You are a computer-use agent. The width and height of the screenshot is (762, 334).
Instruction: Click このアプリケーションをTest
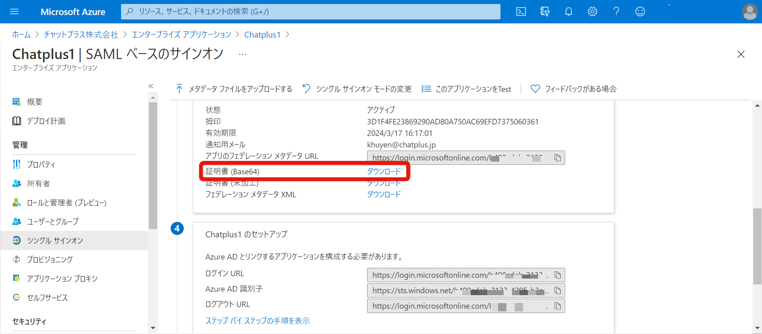click(x=466, y=89)
